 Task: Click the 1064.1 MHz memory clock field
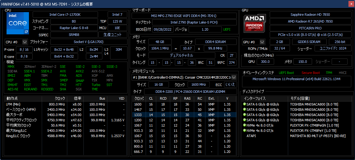point(160,49)
